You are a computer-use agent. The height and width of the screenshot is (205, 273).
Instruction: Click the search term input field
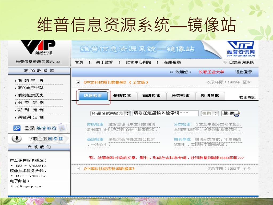coord(165,113)
